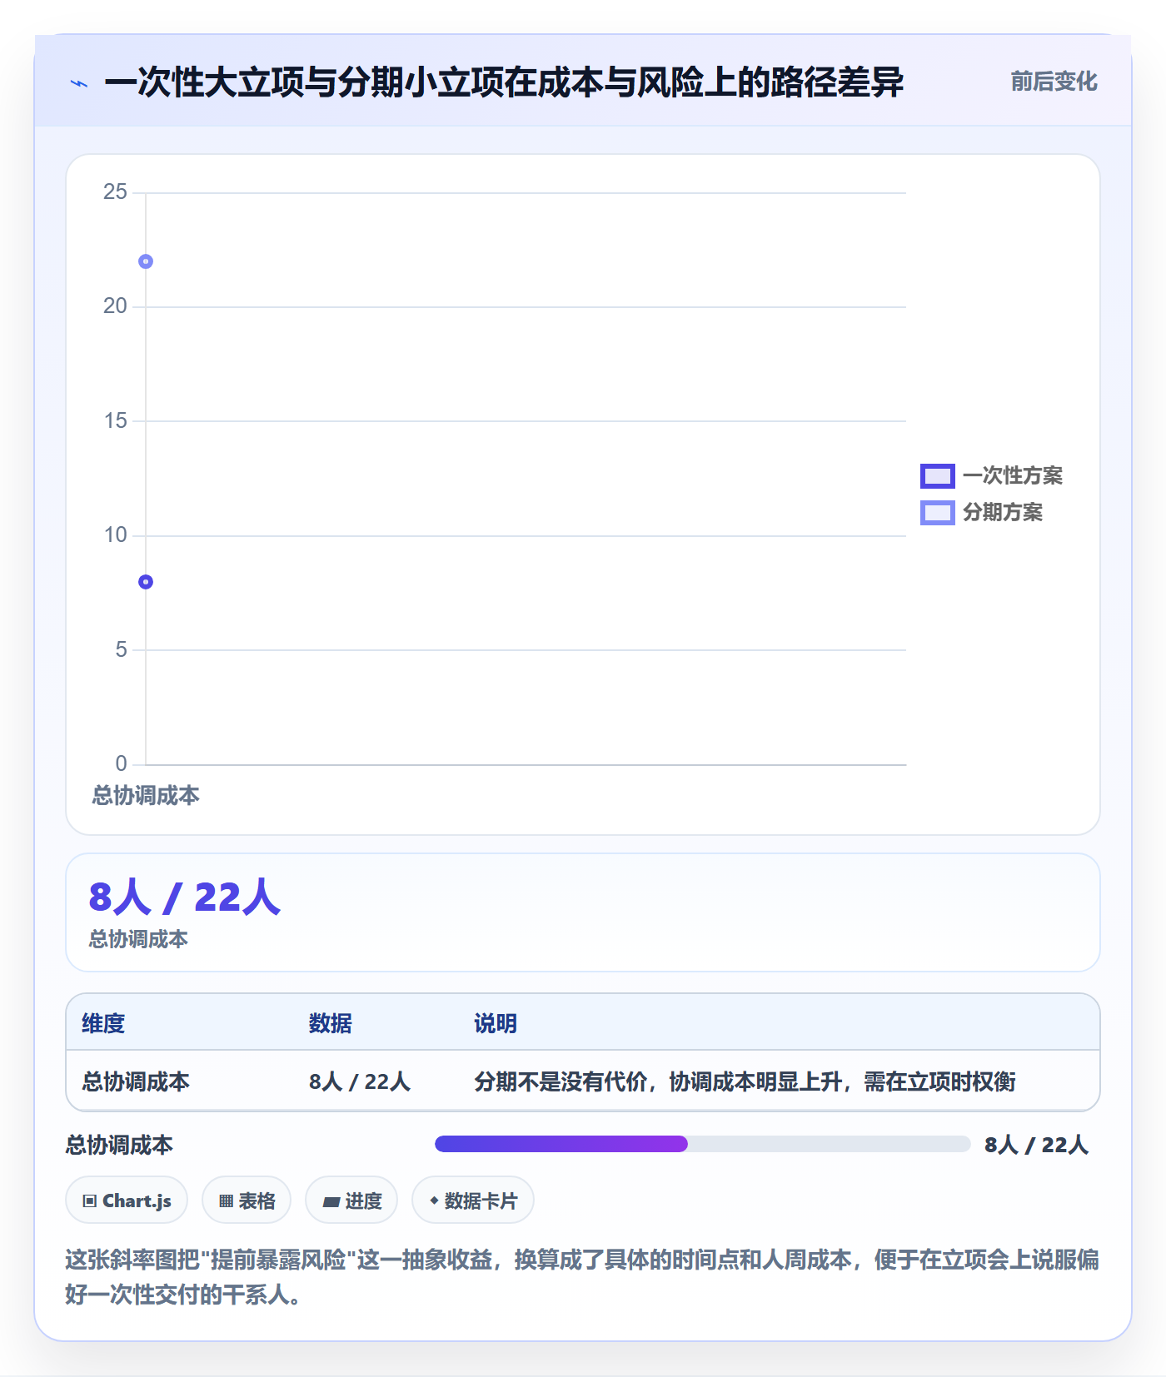Click the 总协调成本 cell in the table row
Image resolution: width=1166 pixels, height=1377 pixels.
tap(136, 1081)
